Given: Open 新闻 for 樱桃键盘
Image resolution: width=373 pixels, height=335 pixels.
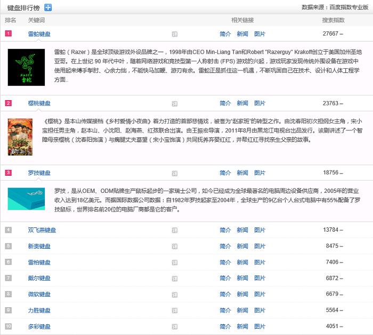Looking at the screenshot, I should click(242, 103).
